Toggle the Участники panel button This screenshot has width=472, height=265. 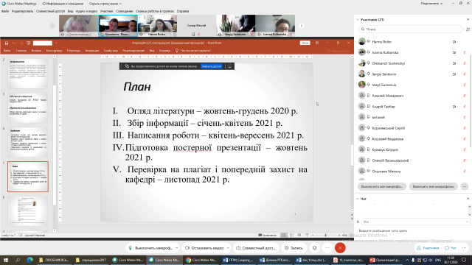click(428, 248)
